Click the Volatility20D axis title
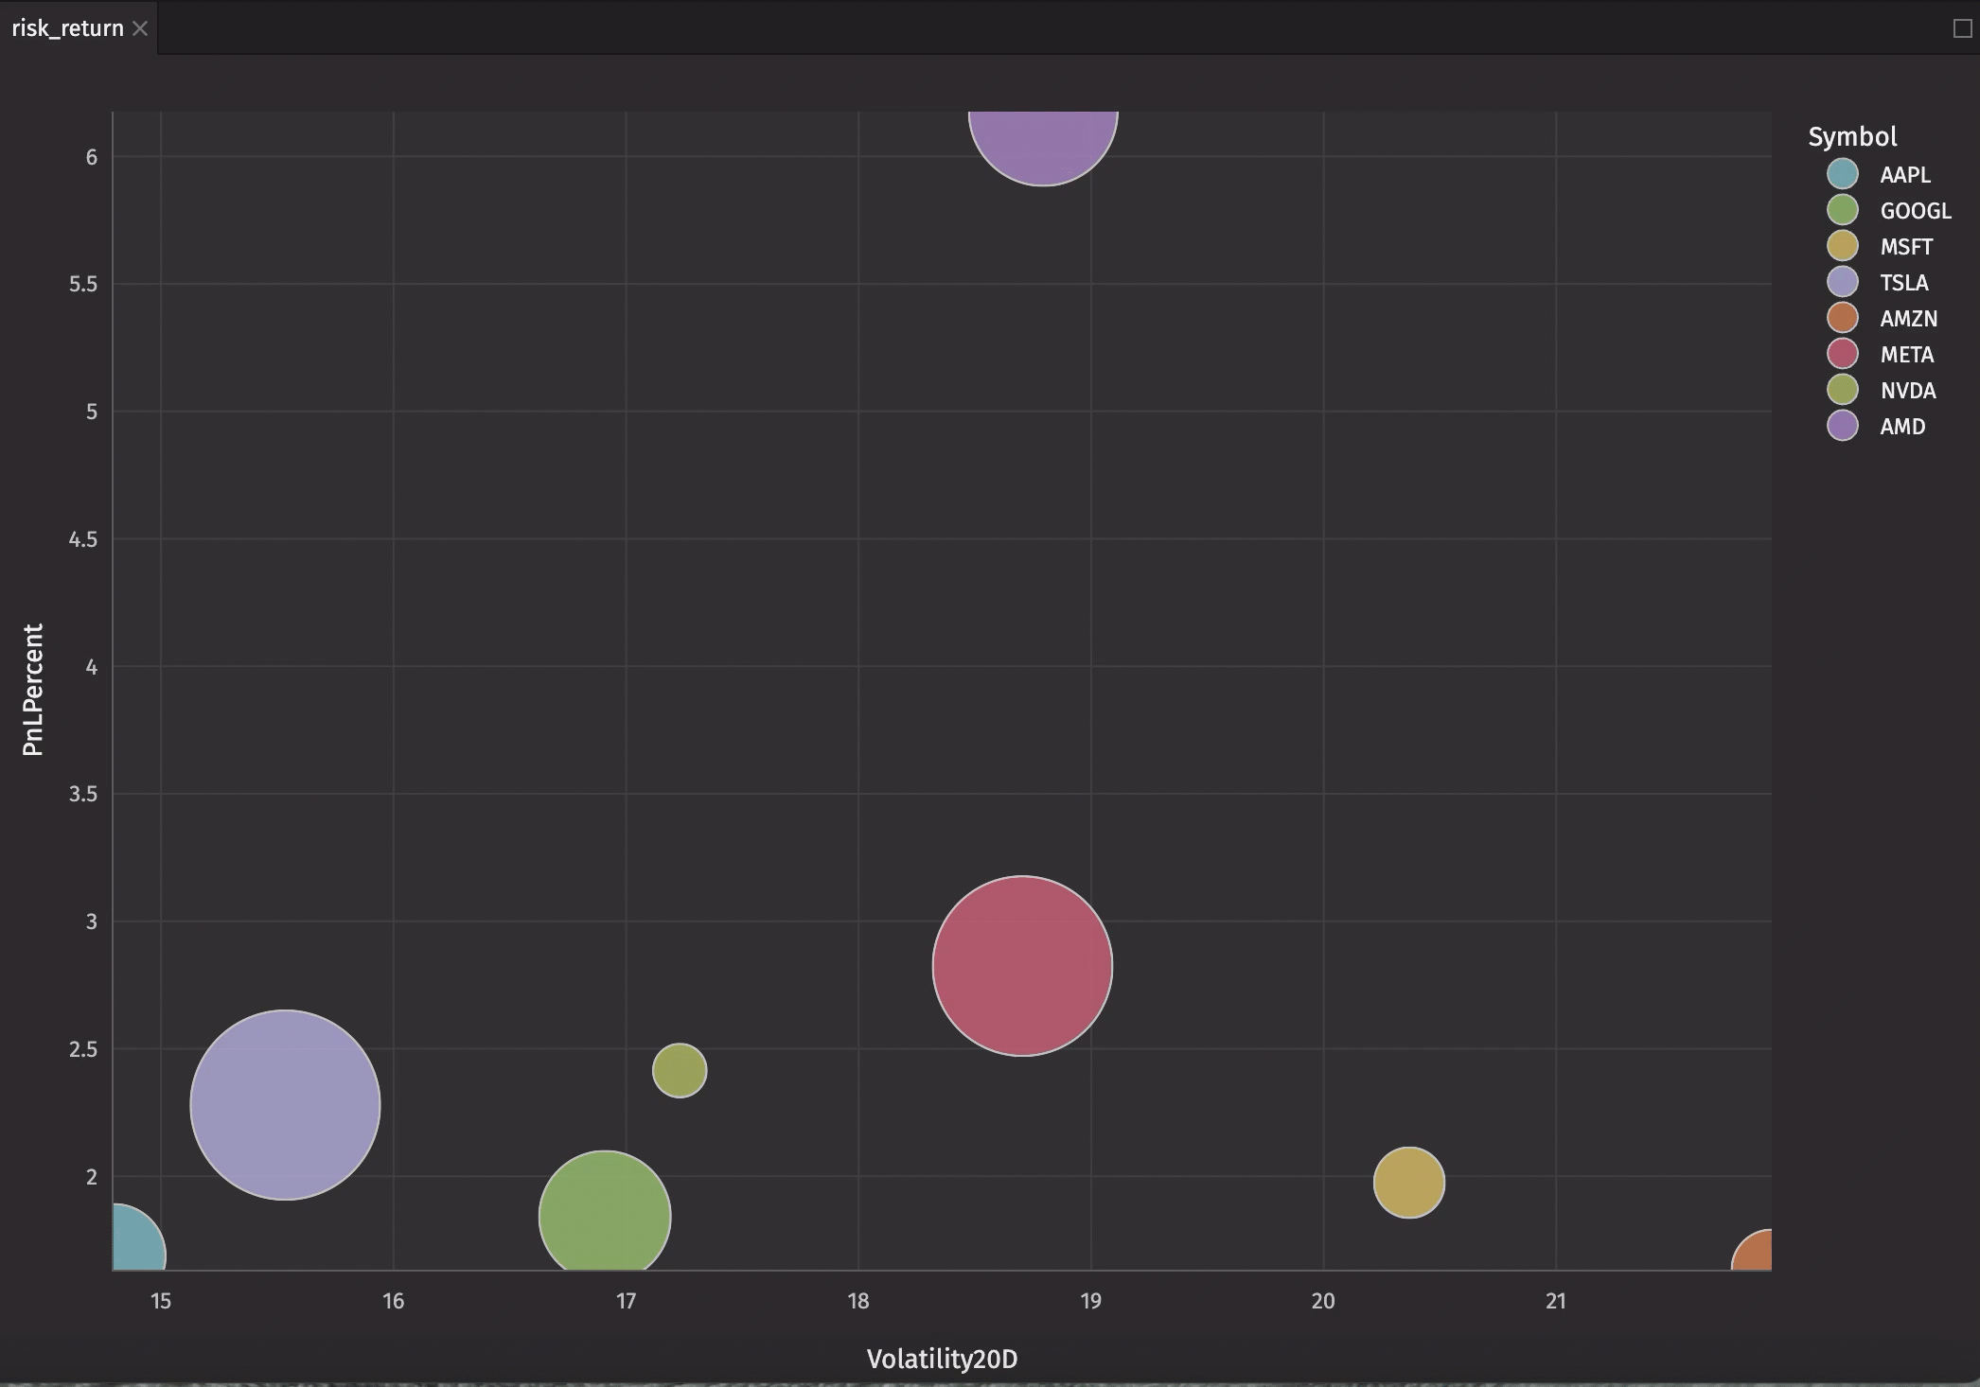This screenshot has height=1387, width=1980. click(x=942, y=1359)
